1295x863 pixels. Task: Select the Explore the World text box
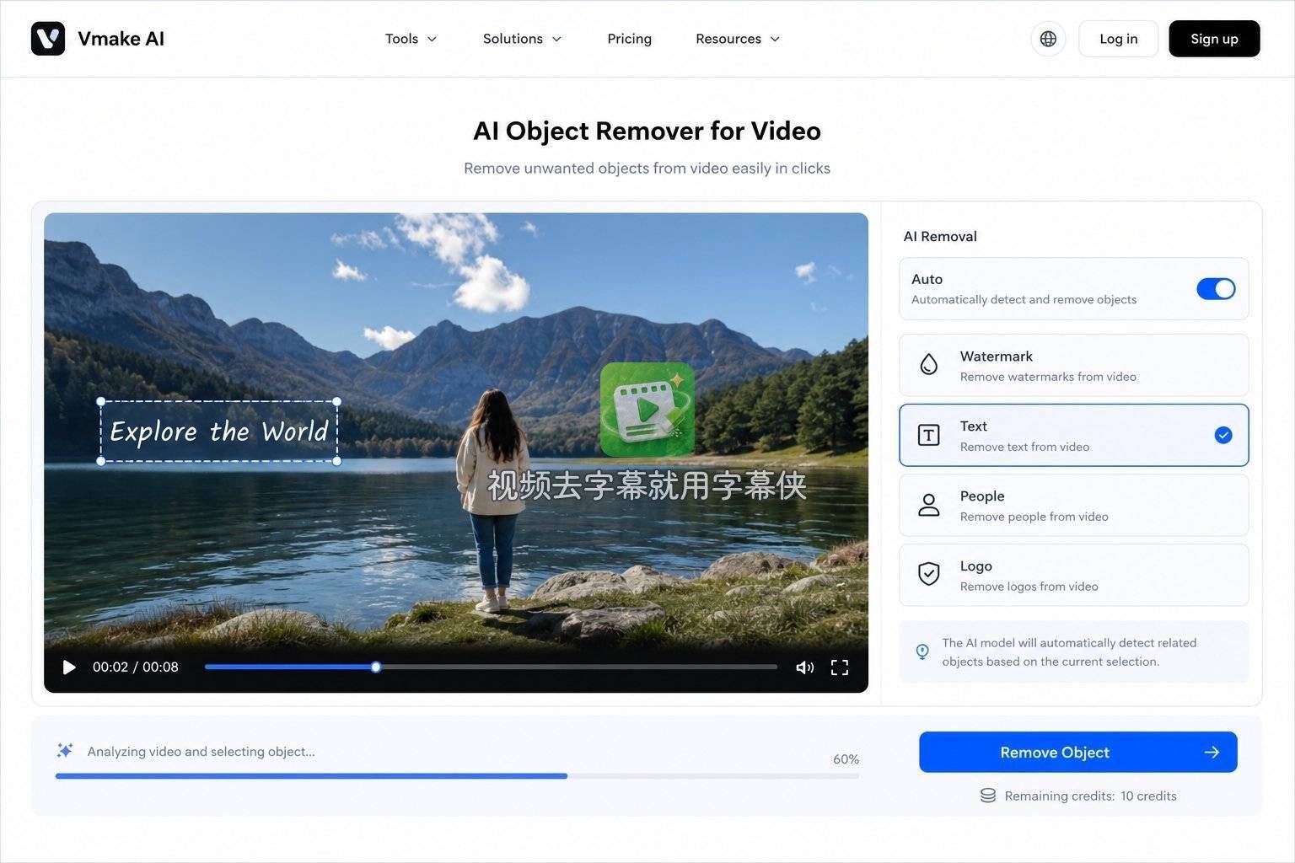coord(219,431)
